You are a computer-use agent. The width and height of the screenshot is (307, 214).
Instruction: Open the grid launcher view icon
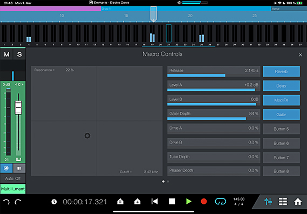[283, 202]
